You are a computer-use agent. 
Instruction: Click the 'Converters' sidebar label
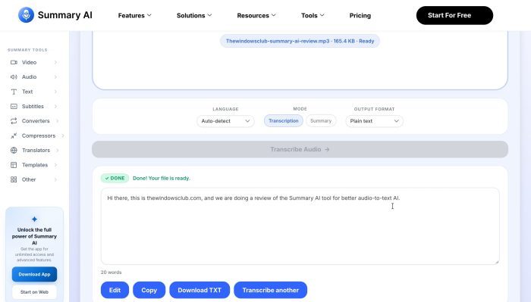[x=36, y=121]
